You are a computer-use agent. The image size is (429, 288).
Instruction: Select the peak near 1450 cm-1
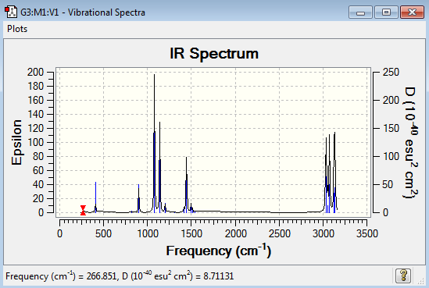[186, 184]
